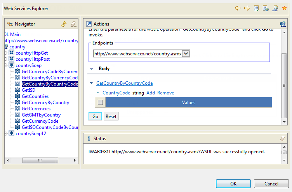The height and width of the screenshot is (192, 292).
Task: Click the source view icon in the Actions header
Action: [x=283, y=24]
